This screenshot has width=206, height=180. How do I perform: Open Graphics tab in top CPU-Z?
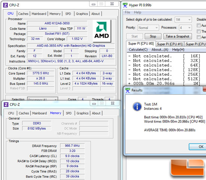(82, 14)
